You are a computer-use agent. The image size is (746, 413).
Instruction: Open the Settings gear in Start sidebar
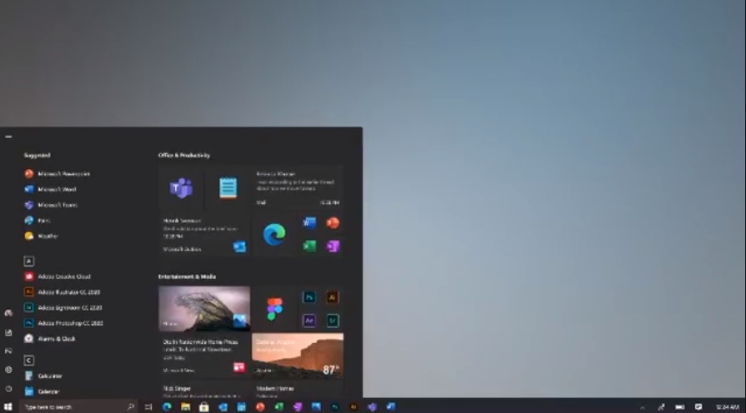pyautogui.click(x=8, y=370)
